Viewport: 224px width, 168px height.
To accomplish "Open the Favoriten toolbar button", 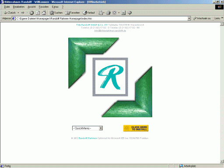I will 73,13.
